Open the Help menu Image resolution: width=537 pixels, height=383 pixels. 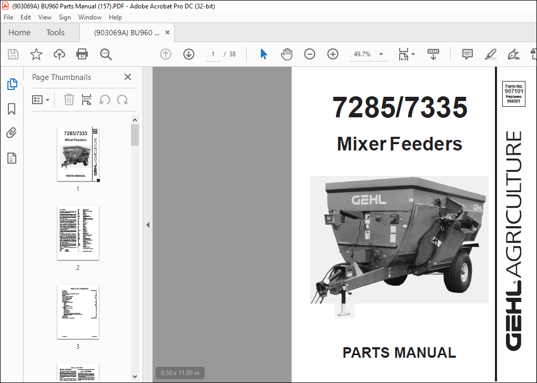point(115,17)
